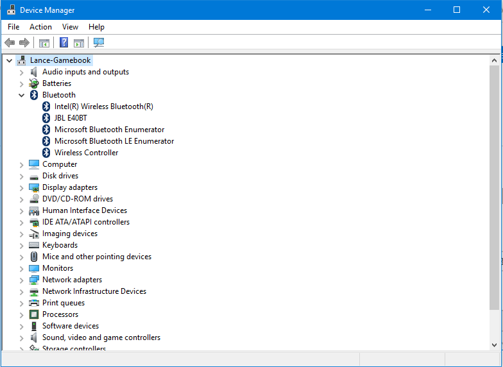
Task: Click the Bluetooth category icon
Action: pyautogui.click(x=34, y=95)
